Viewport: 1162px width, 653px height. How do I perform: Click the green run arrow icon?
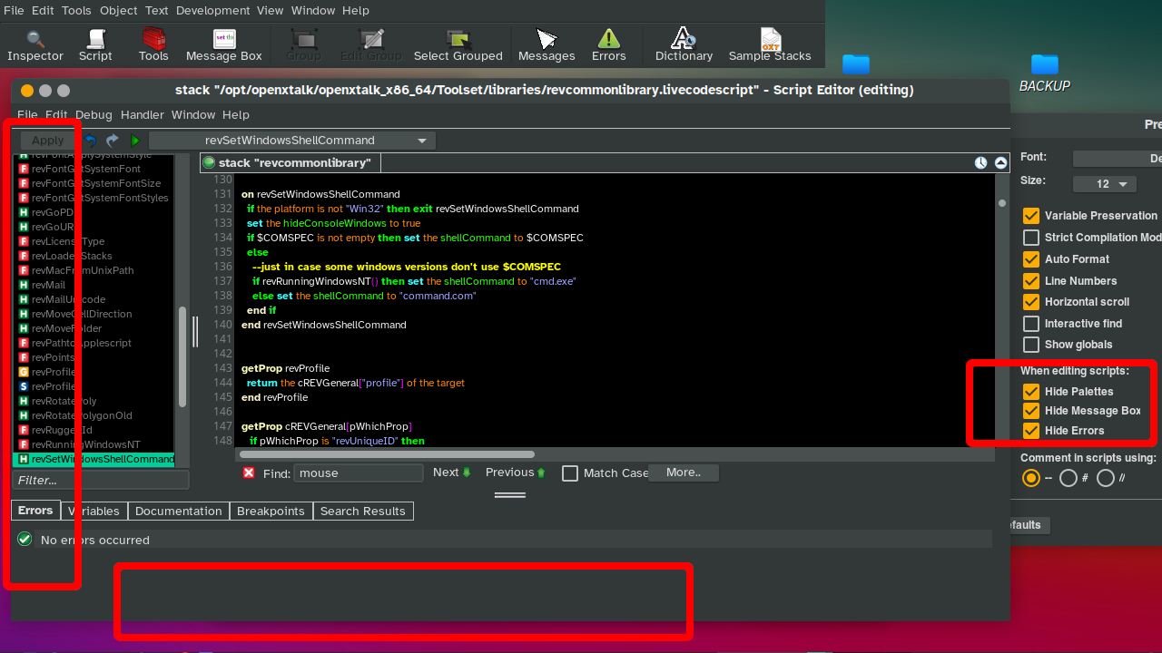pyautogui.click(x=135, y=141)
